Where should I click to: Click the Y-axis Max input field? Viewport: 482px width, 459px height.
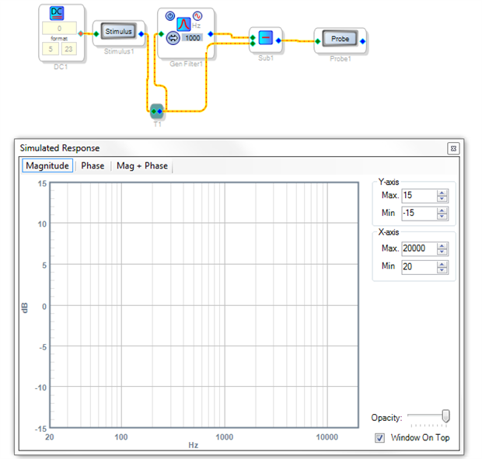tap(419, 196)
